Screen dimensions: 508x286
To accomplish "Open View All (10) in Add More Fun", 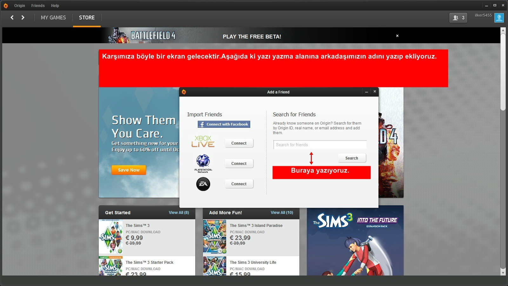I will point(282,213).
